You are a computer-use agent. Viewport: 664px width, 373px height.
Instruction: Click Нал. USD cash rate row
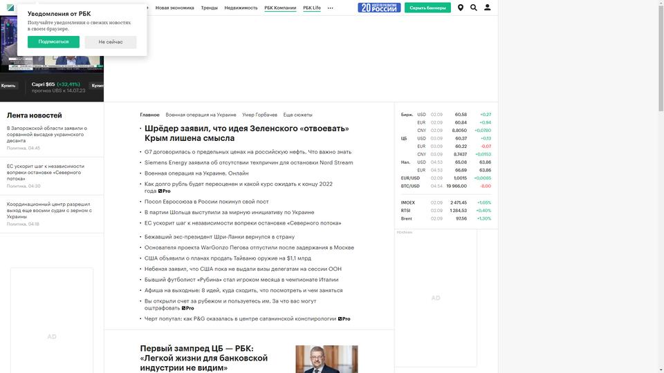tap(446, 162)
